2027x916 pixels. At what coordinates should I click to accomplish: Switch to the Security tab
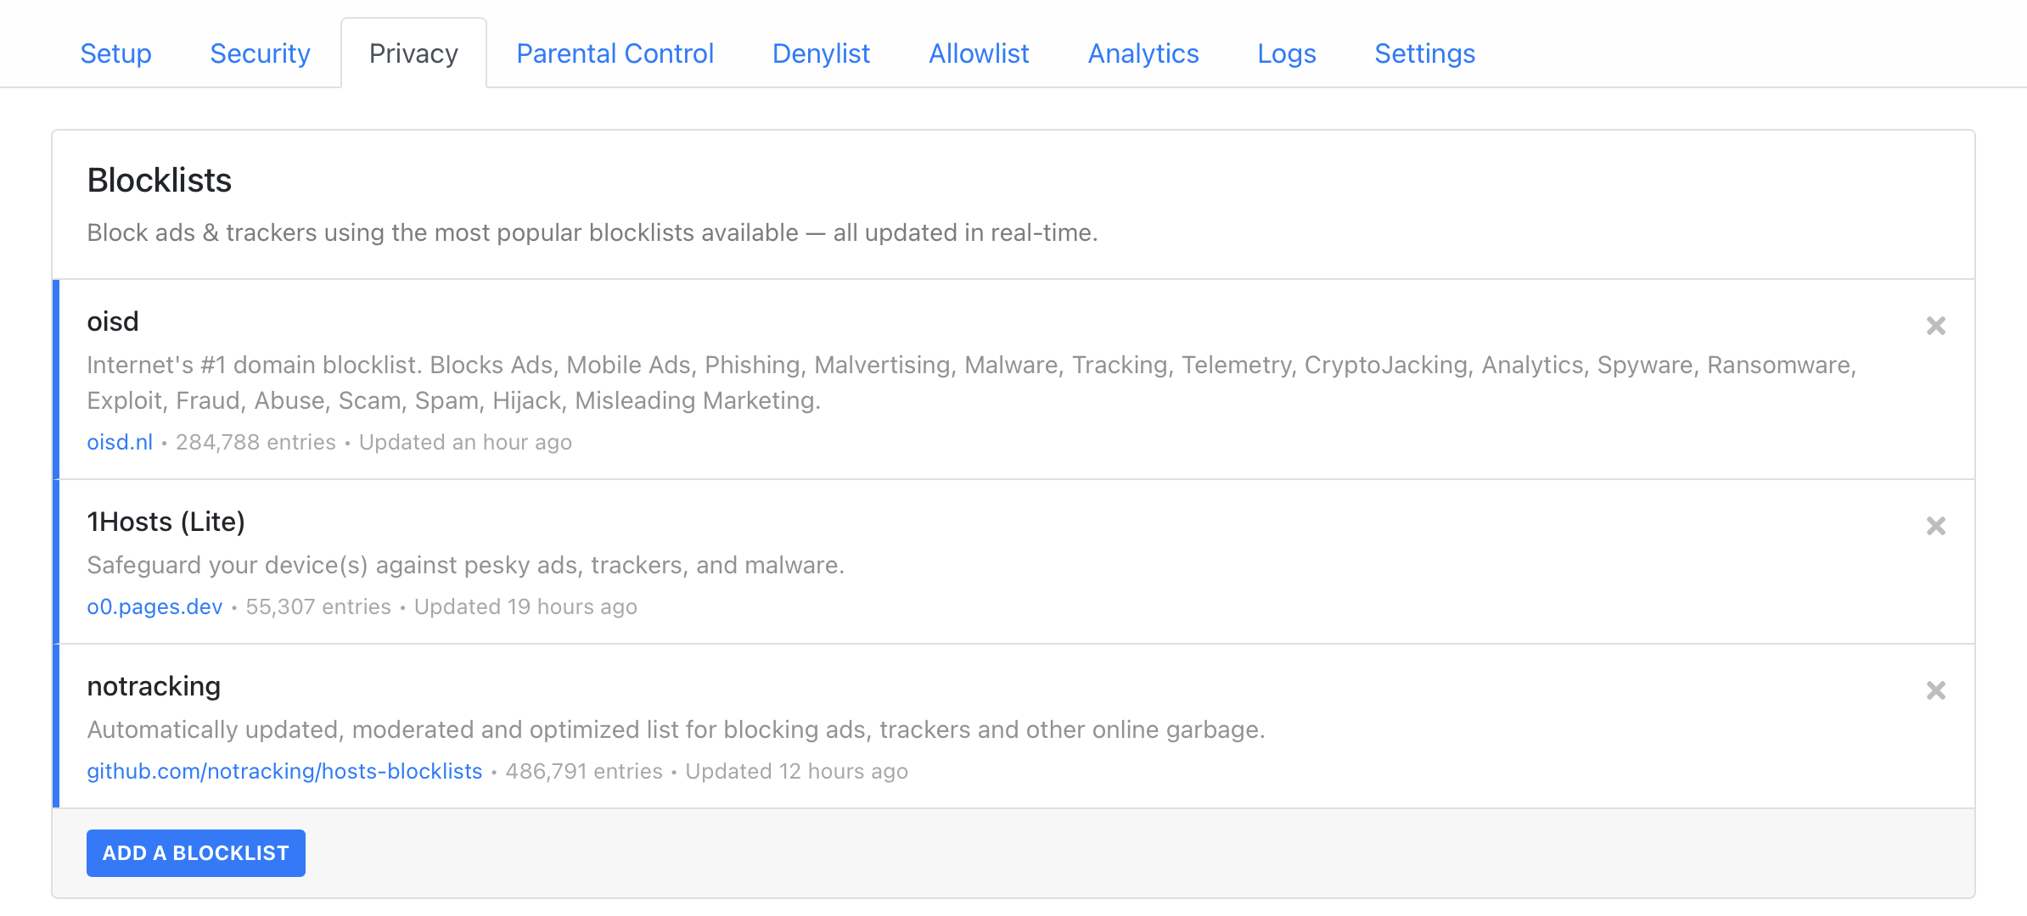click(260, 53)
